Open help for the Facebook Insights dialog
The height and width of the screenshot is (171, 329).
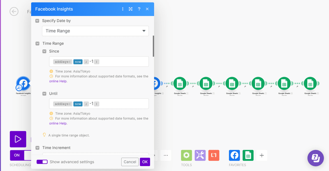(x=139, y=9)
